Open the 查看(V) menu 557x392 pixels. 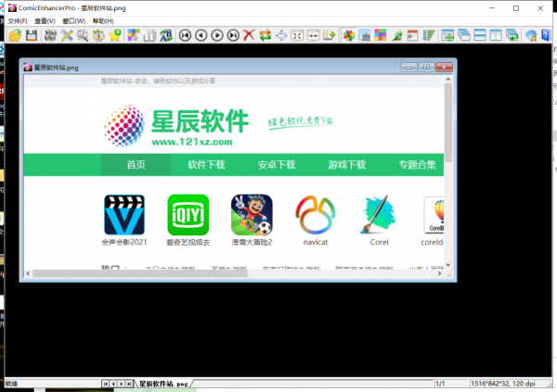45,21
